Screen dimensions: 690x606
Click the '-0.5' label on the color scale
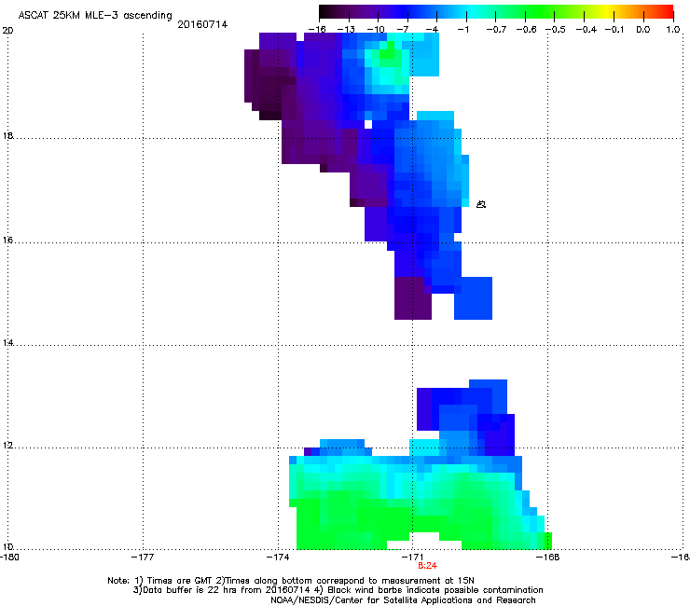pos(556,30)
